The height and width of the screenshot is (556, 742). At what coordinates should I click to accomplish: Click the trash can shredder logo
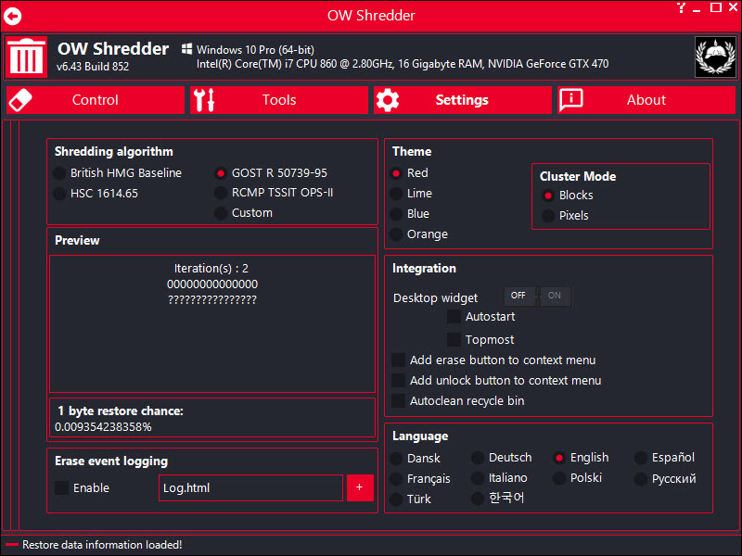click(x=27, y=57)
